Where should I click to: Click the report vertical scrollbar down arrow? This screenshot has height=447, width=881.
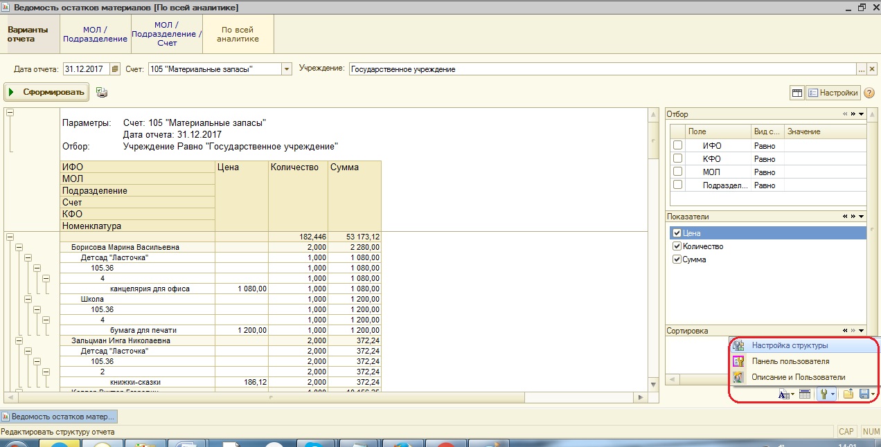[x=652, y=384]
